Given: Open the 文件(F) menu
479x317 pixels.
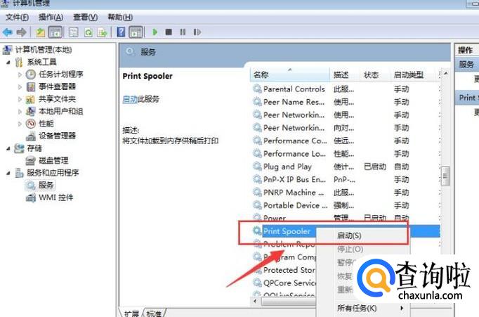Looking at the screenshot, I should tap(17, 17).
